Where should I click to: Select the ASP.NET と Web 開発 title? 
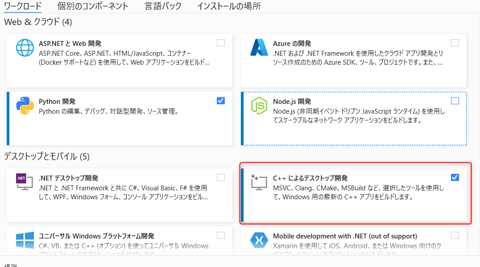pos(70,43)
